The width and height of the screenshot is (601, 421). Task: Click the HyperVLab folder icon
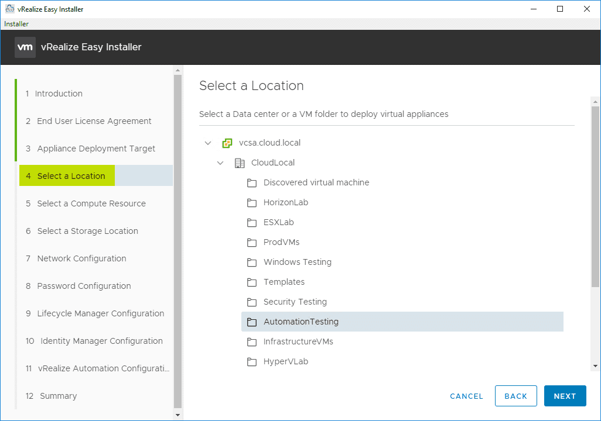click(x=252, y=361)
